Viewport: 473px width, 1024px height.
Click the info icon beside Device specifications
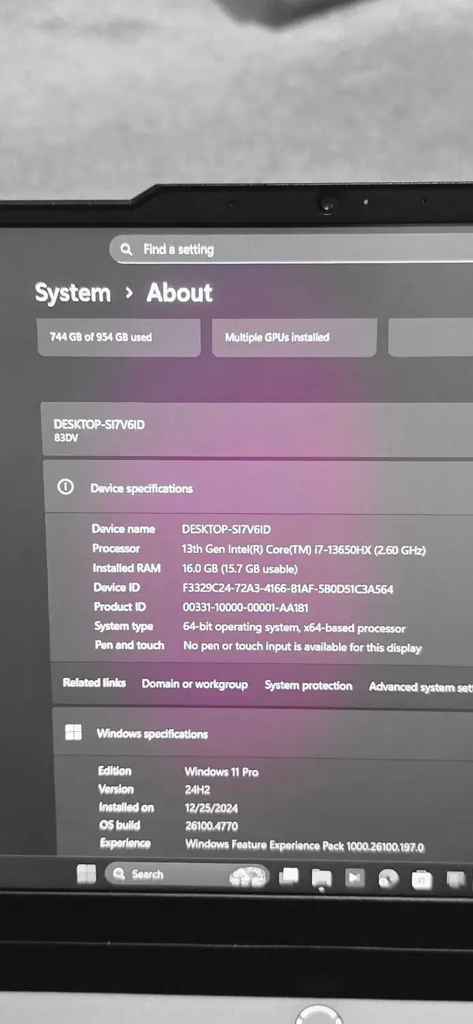click(66, 487)
